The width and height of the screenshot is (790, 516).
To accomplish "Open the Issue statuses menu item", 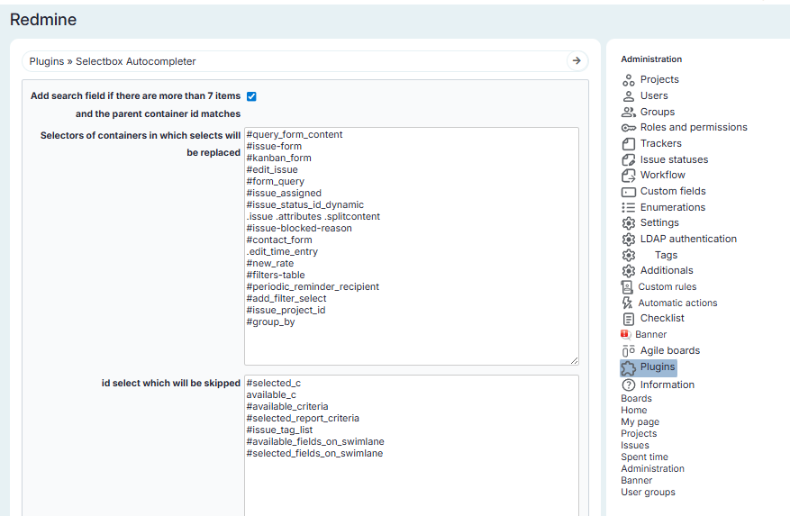I will pyautogui.click(x=674, y=159).
